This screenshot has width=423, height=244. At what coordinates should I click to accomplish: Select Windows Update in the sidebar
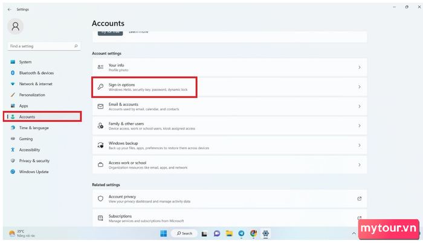pos(43,172)
